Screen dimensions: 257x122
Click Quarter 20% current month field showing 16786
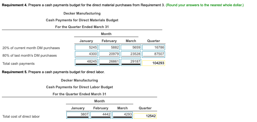coord(154,48)
